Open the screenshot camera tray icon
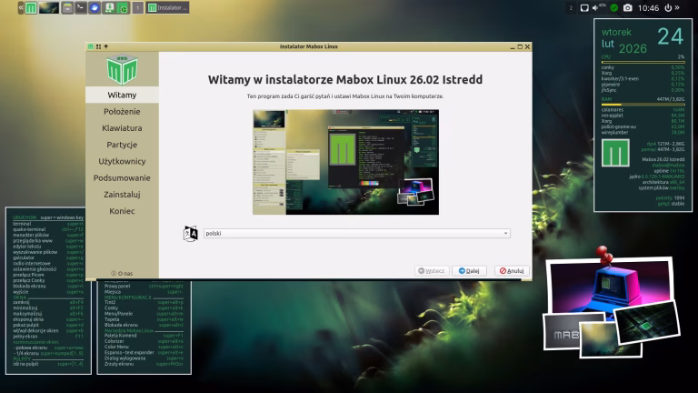 click(627, 8)
